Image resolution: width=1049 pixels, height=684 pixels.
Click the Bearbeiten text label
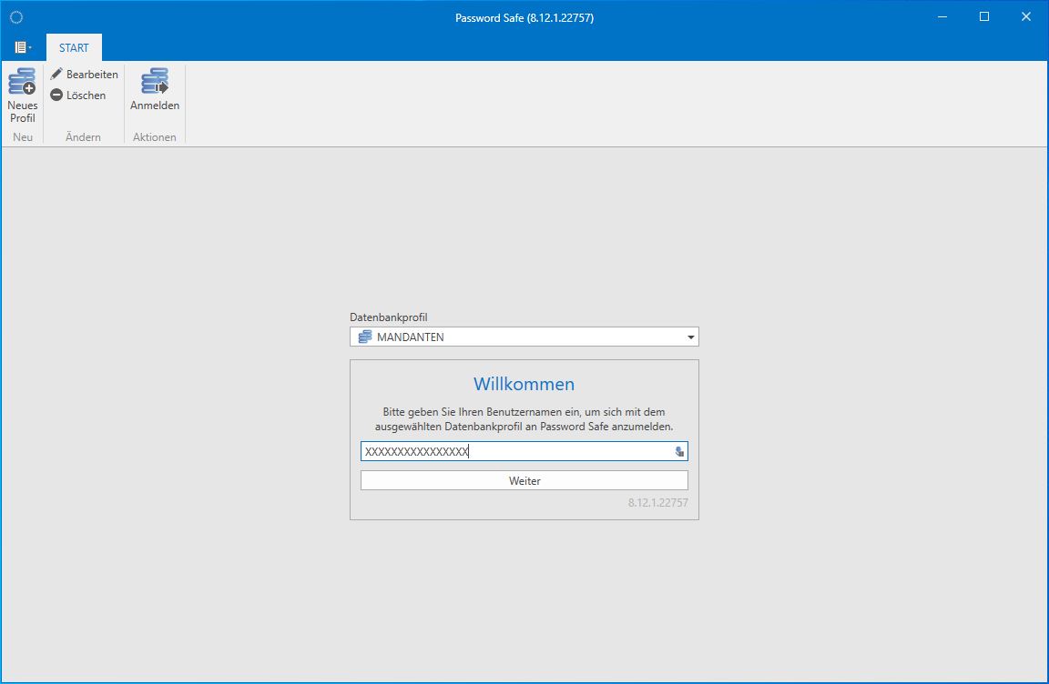[x=92, y=75]
